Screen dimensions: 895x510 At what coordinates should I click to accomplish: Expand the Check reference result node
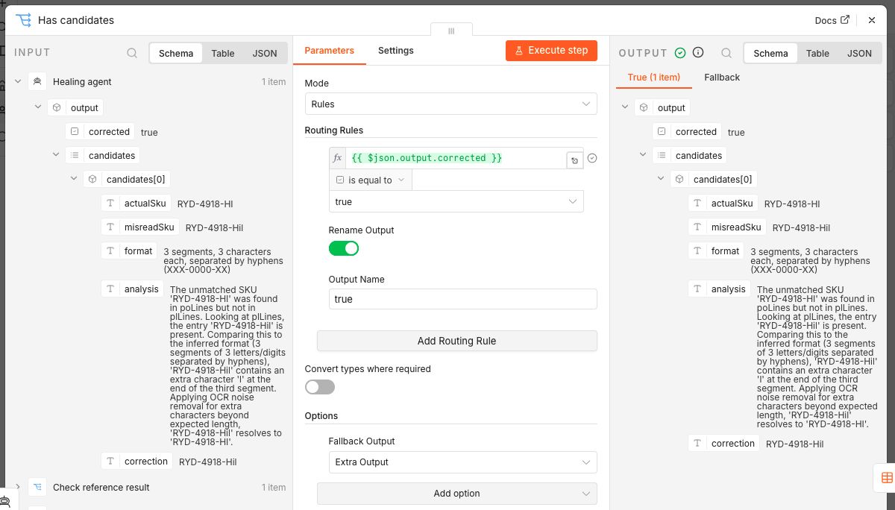click(x=18, y=487)
